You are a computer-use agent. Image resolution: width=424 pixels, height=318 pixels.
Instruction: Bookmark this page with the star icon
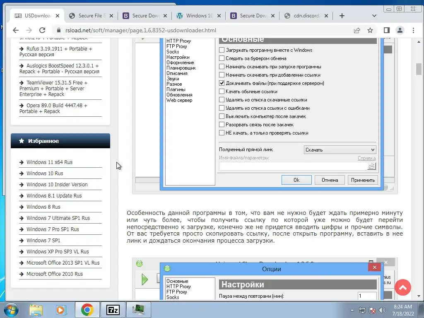point(370,30)
